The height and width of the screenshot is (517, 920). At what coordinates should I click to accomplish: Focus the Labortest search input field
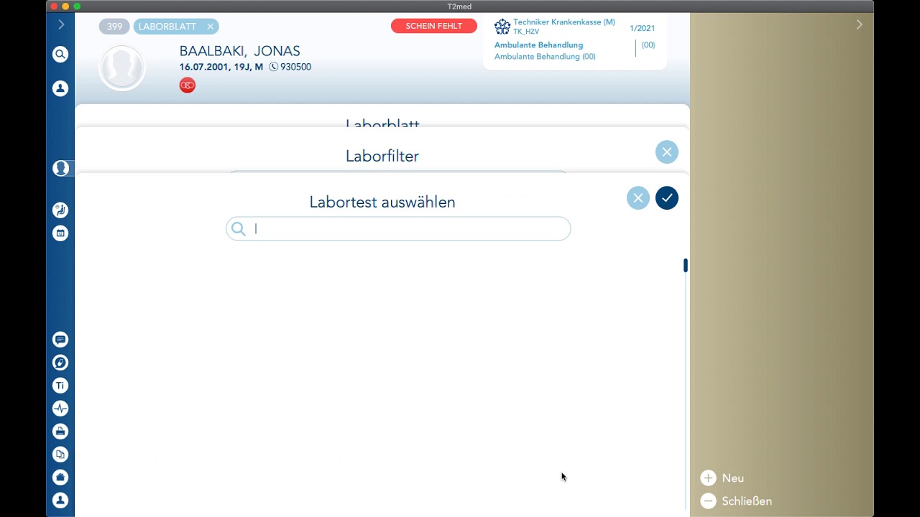point(398,229)
